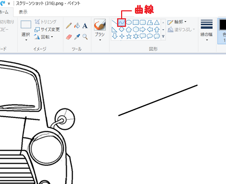Screen dimensions: 226x184
Task: Choose the Pentagon shape
Action: point(129,29)
